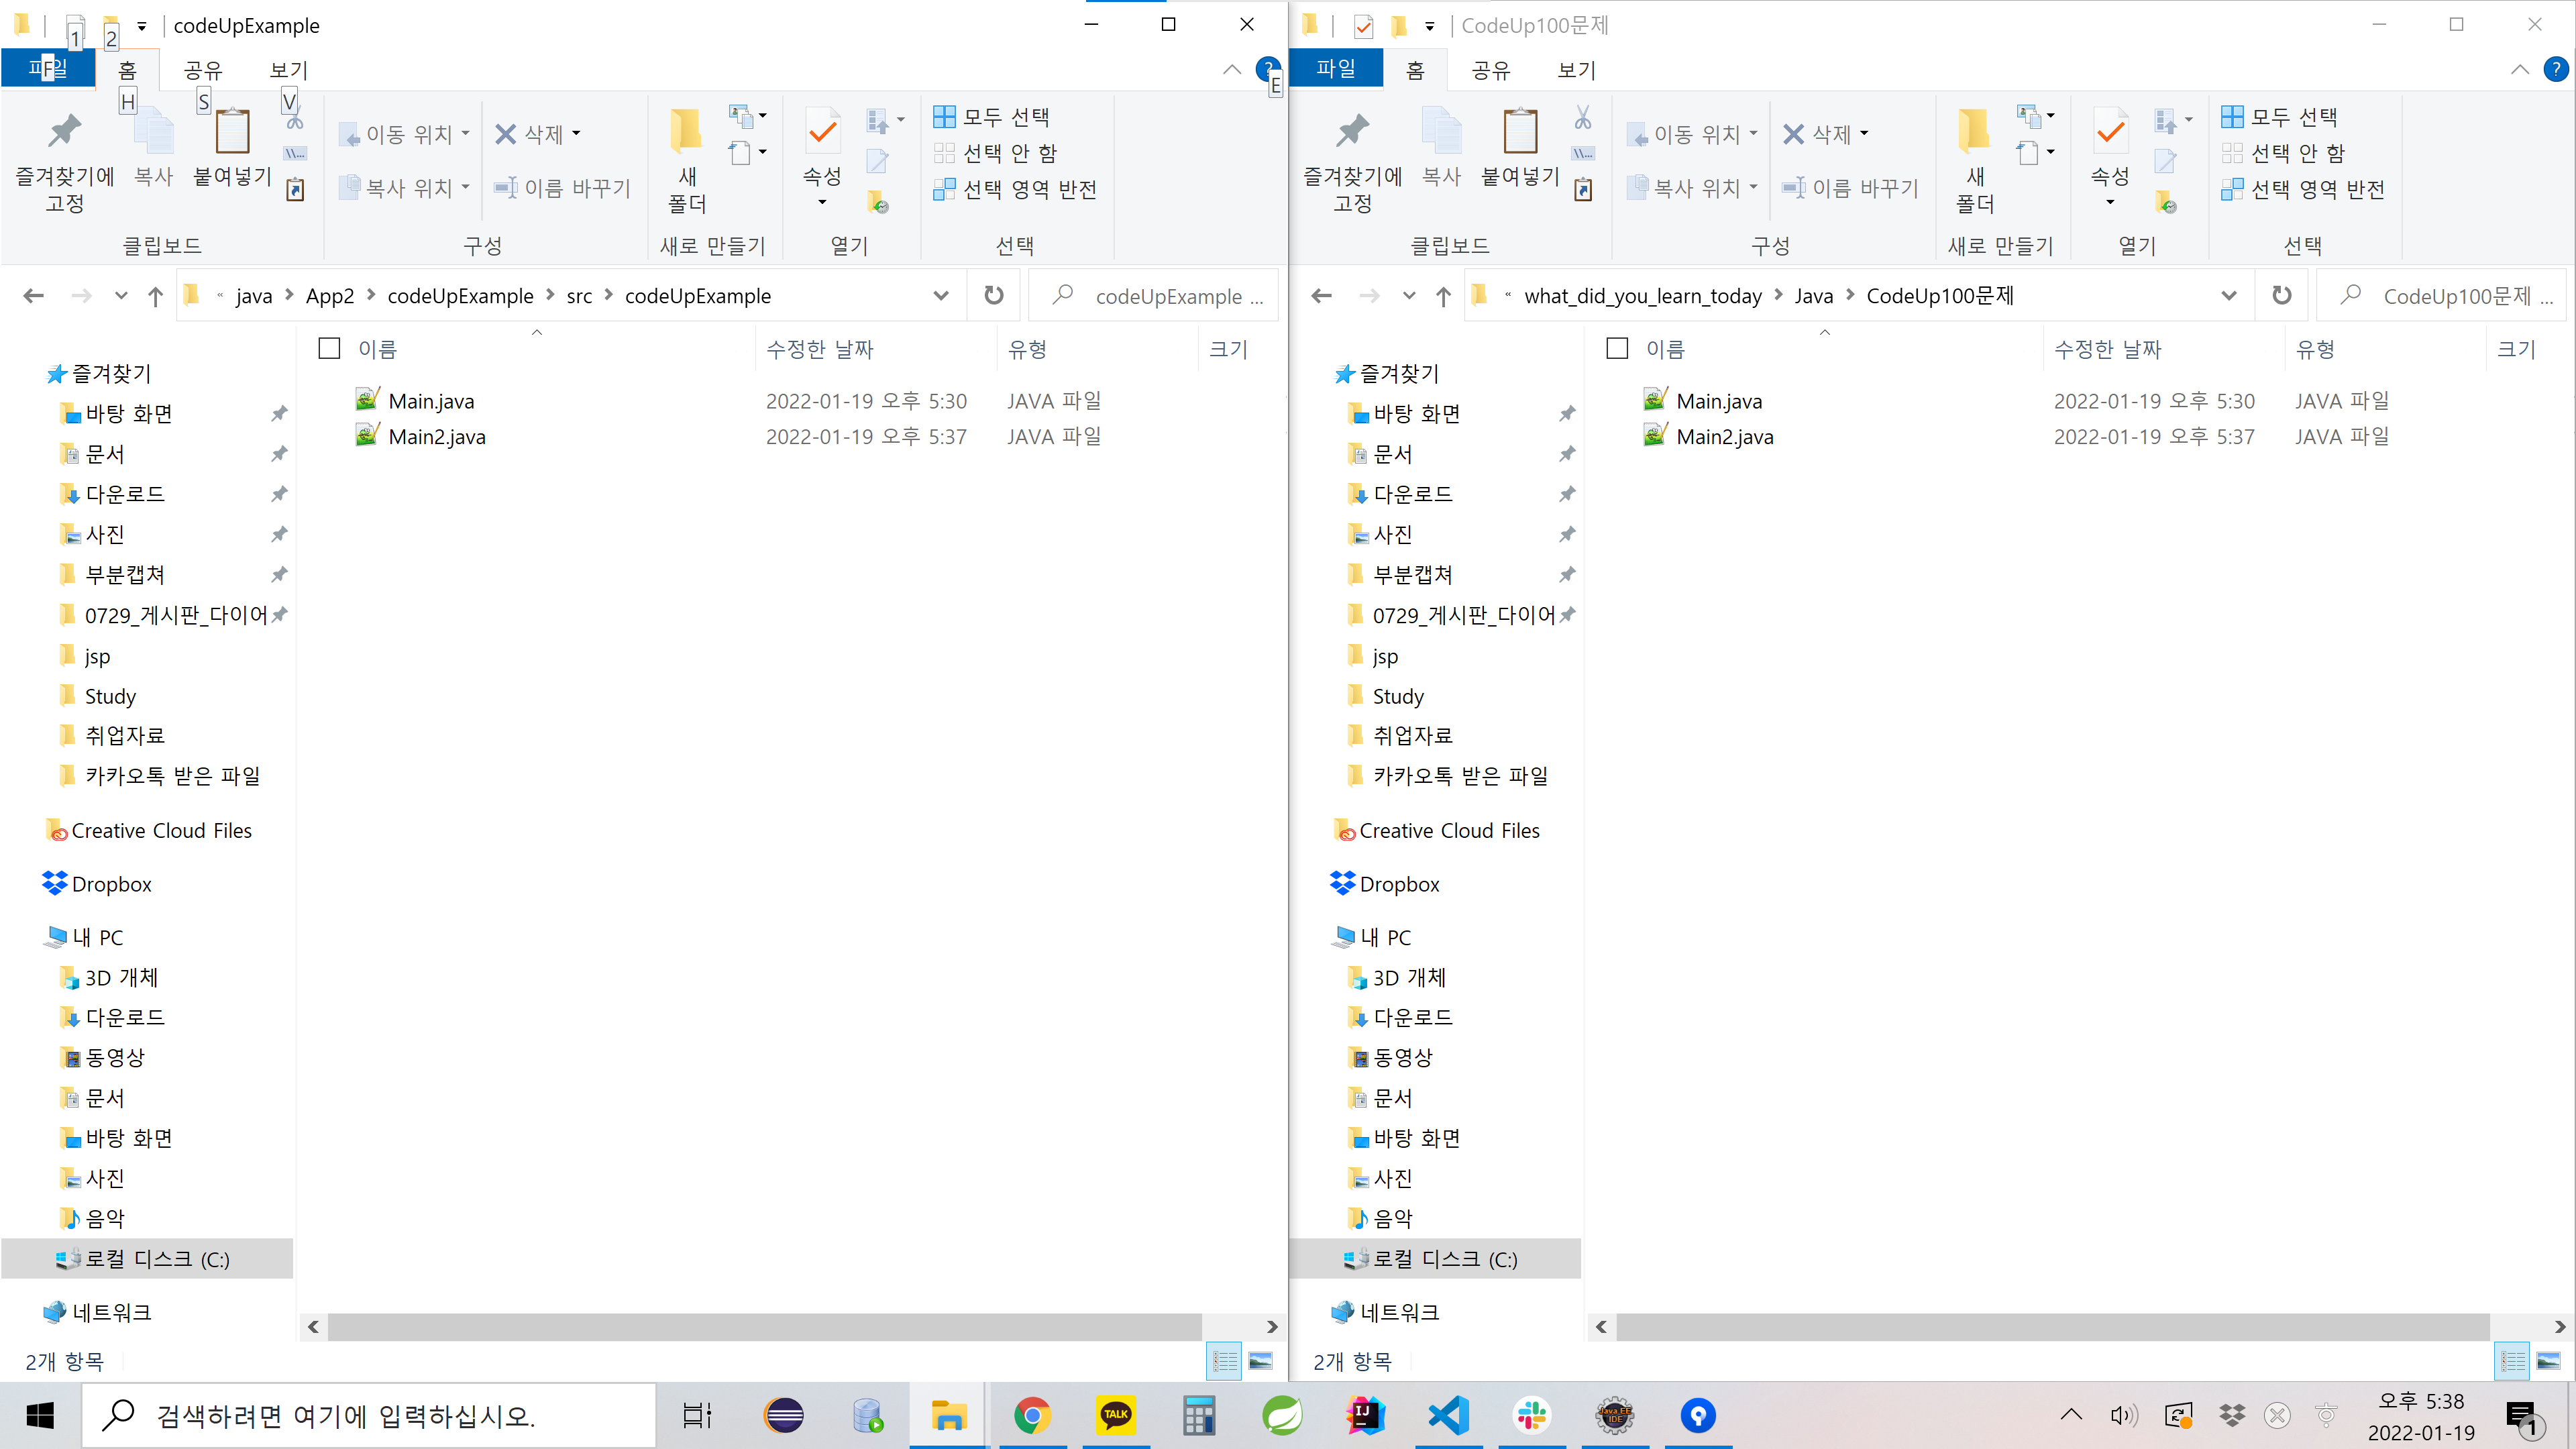Click the horizontal scrollbar in the left file pane
The height and width of the screenshot is (1449, 2576).
tap(765, 1326)
